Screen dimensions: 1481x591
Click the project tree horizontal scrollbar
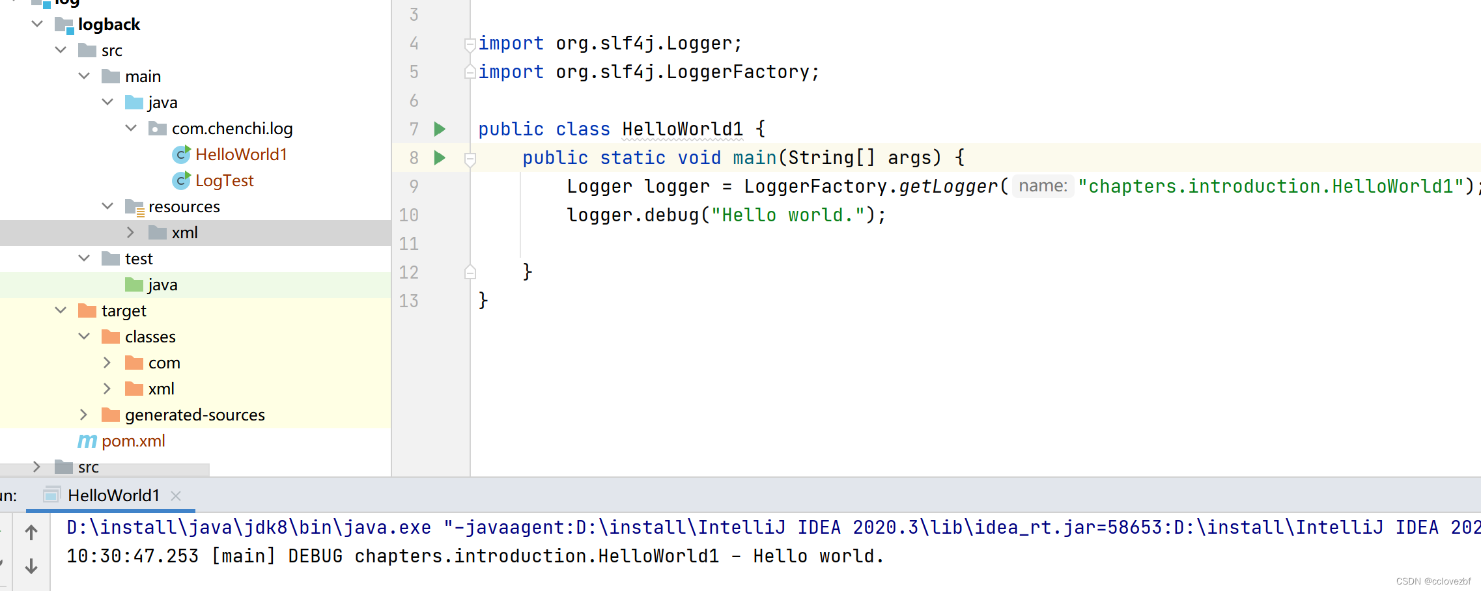click(105, 470)
